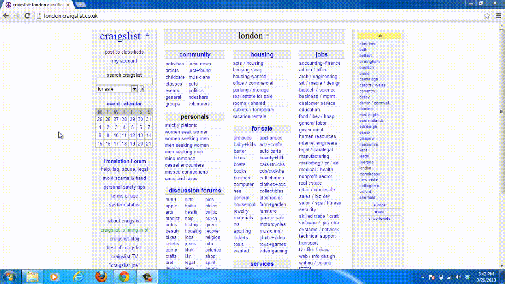Check the battery icon in the tray
This screenshot has width=505, height=284.
point(441,277)
